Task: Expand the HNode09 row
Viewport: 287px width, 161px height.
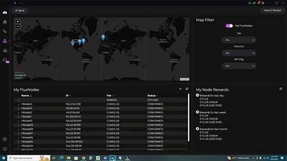Action: [x=18, y=125]
